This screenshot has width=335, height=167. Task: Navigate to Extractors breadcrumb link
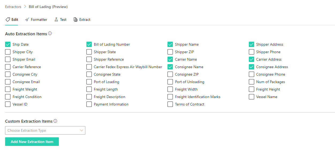coord(13,7)
